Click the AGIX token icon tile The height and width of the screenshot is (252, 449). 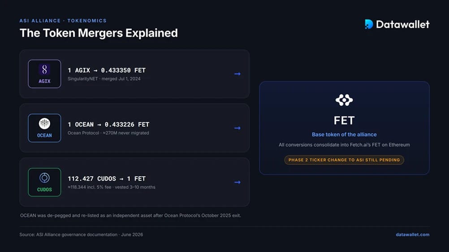[44, 74]
